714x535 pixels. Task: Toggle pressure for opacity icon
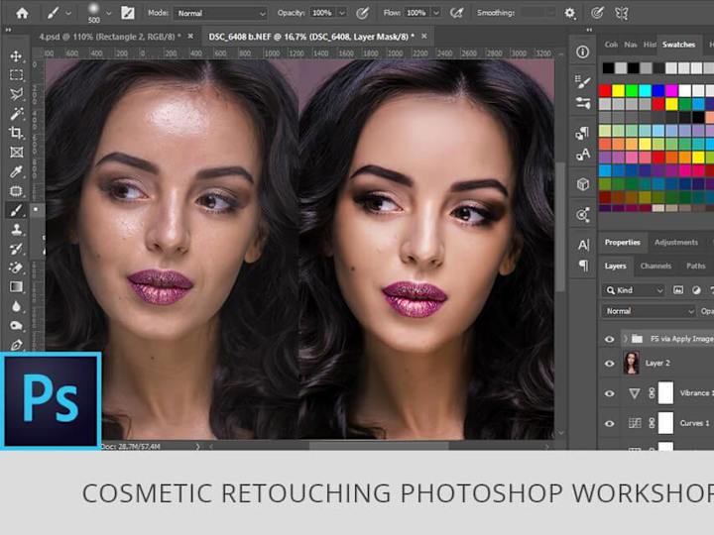coord(363,13)
